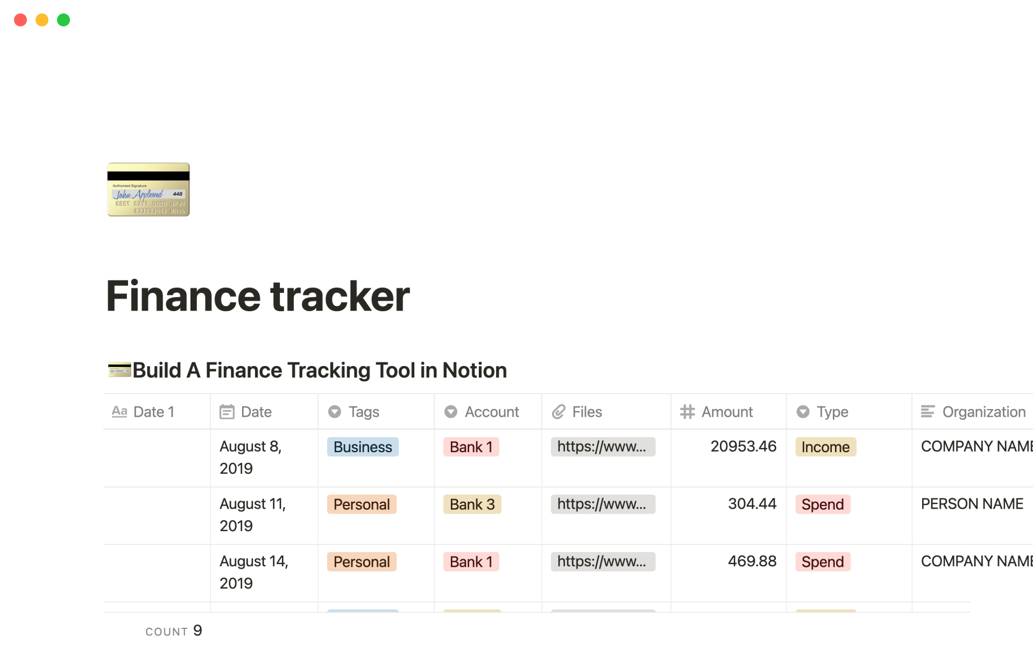
Task: Expand the Personal tags dropdown
Action: point(360,504)
